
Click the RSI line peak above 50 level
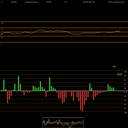click(x=40, y=30)
